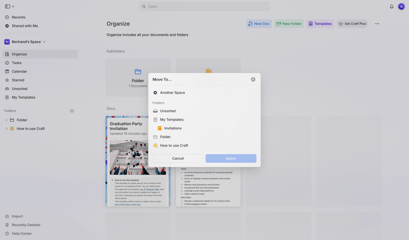Open Recently Deleted in sidebar
This screenshot has width=409, height=240.
tap(26, 225)
